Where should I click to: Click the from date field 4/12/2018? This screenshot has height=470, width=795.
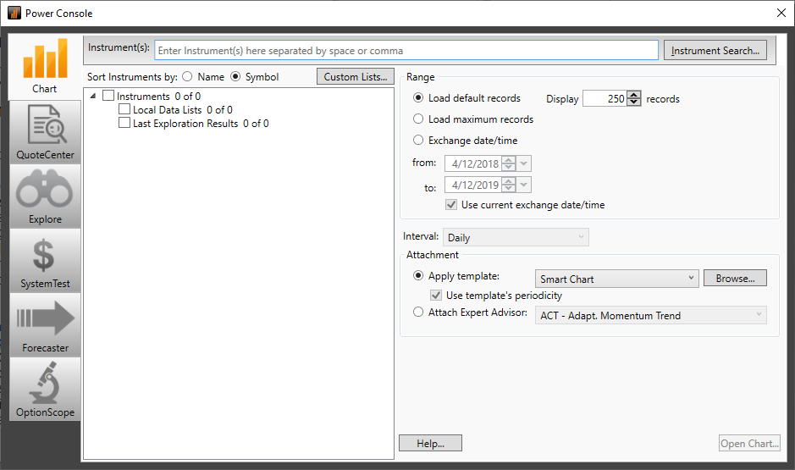(x=473, y=163)
